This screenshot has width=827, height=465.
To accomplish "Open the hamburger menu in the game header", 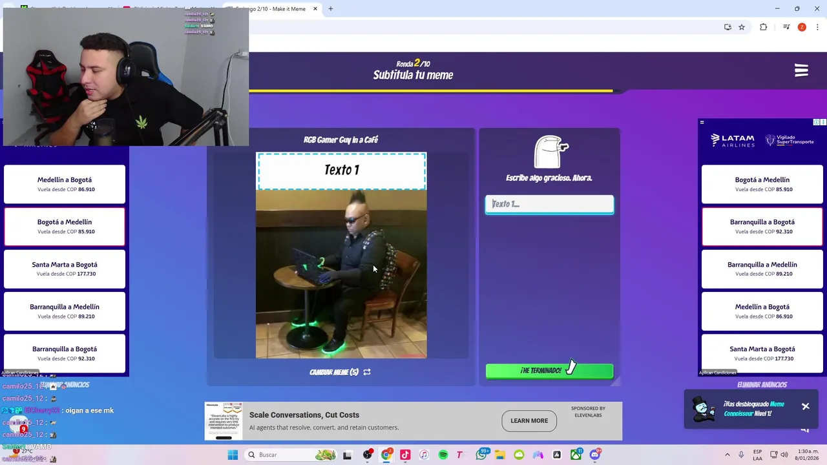I will coord(801,70).
